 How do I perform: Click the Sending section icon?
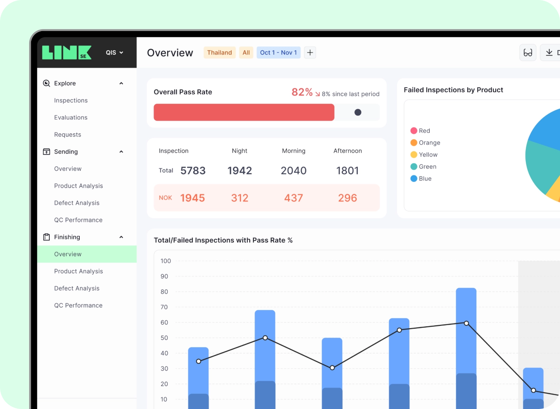pos(46,152)
